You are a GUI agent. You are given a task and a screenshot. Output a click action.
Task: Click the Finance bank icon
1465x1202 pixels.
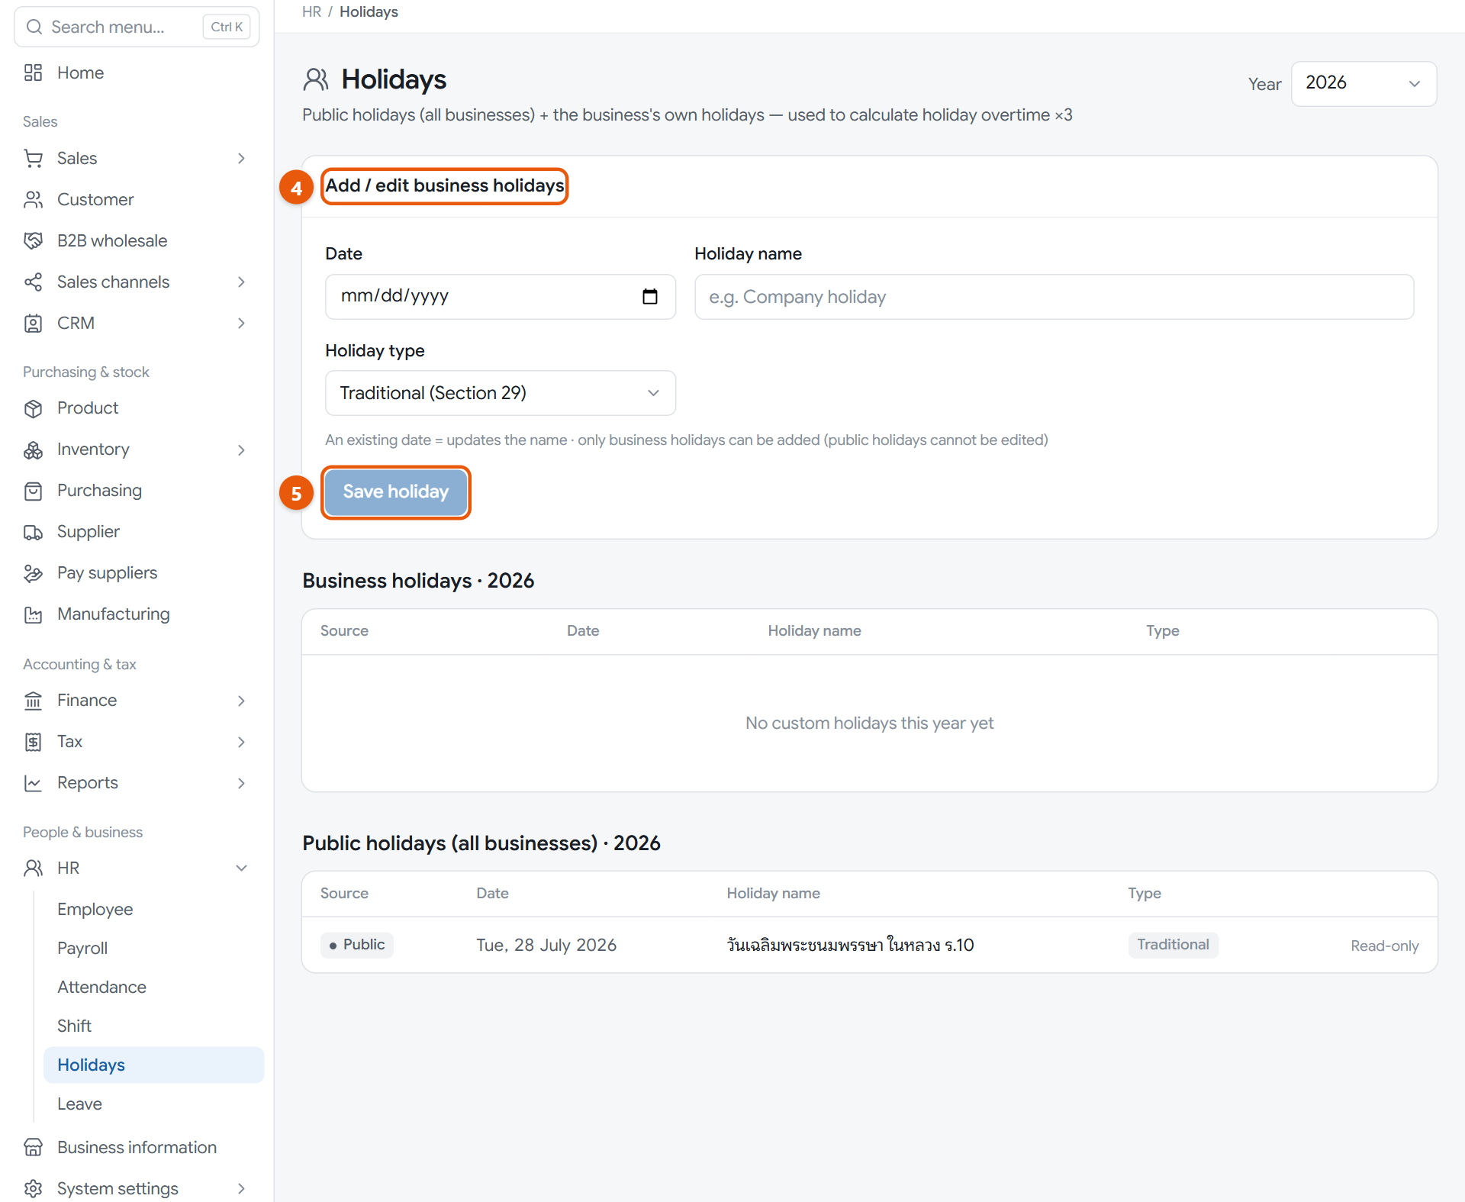[x=33, y=701]
